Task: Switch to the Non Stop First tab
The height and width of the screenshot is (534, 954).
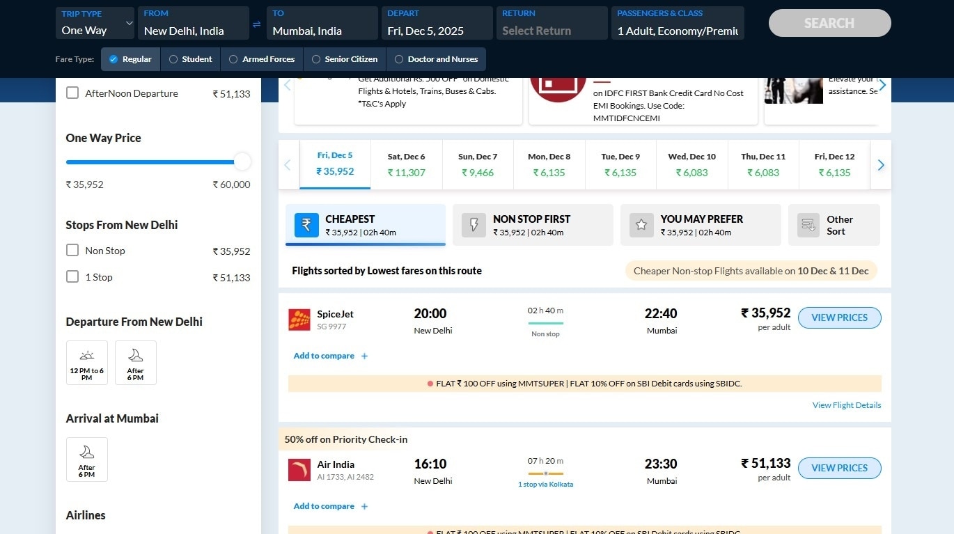Action: click(x=533, y=225)
